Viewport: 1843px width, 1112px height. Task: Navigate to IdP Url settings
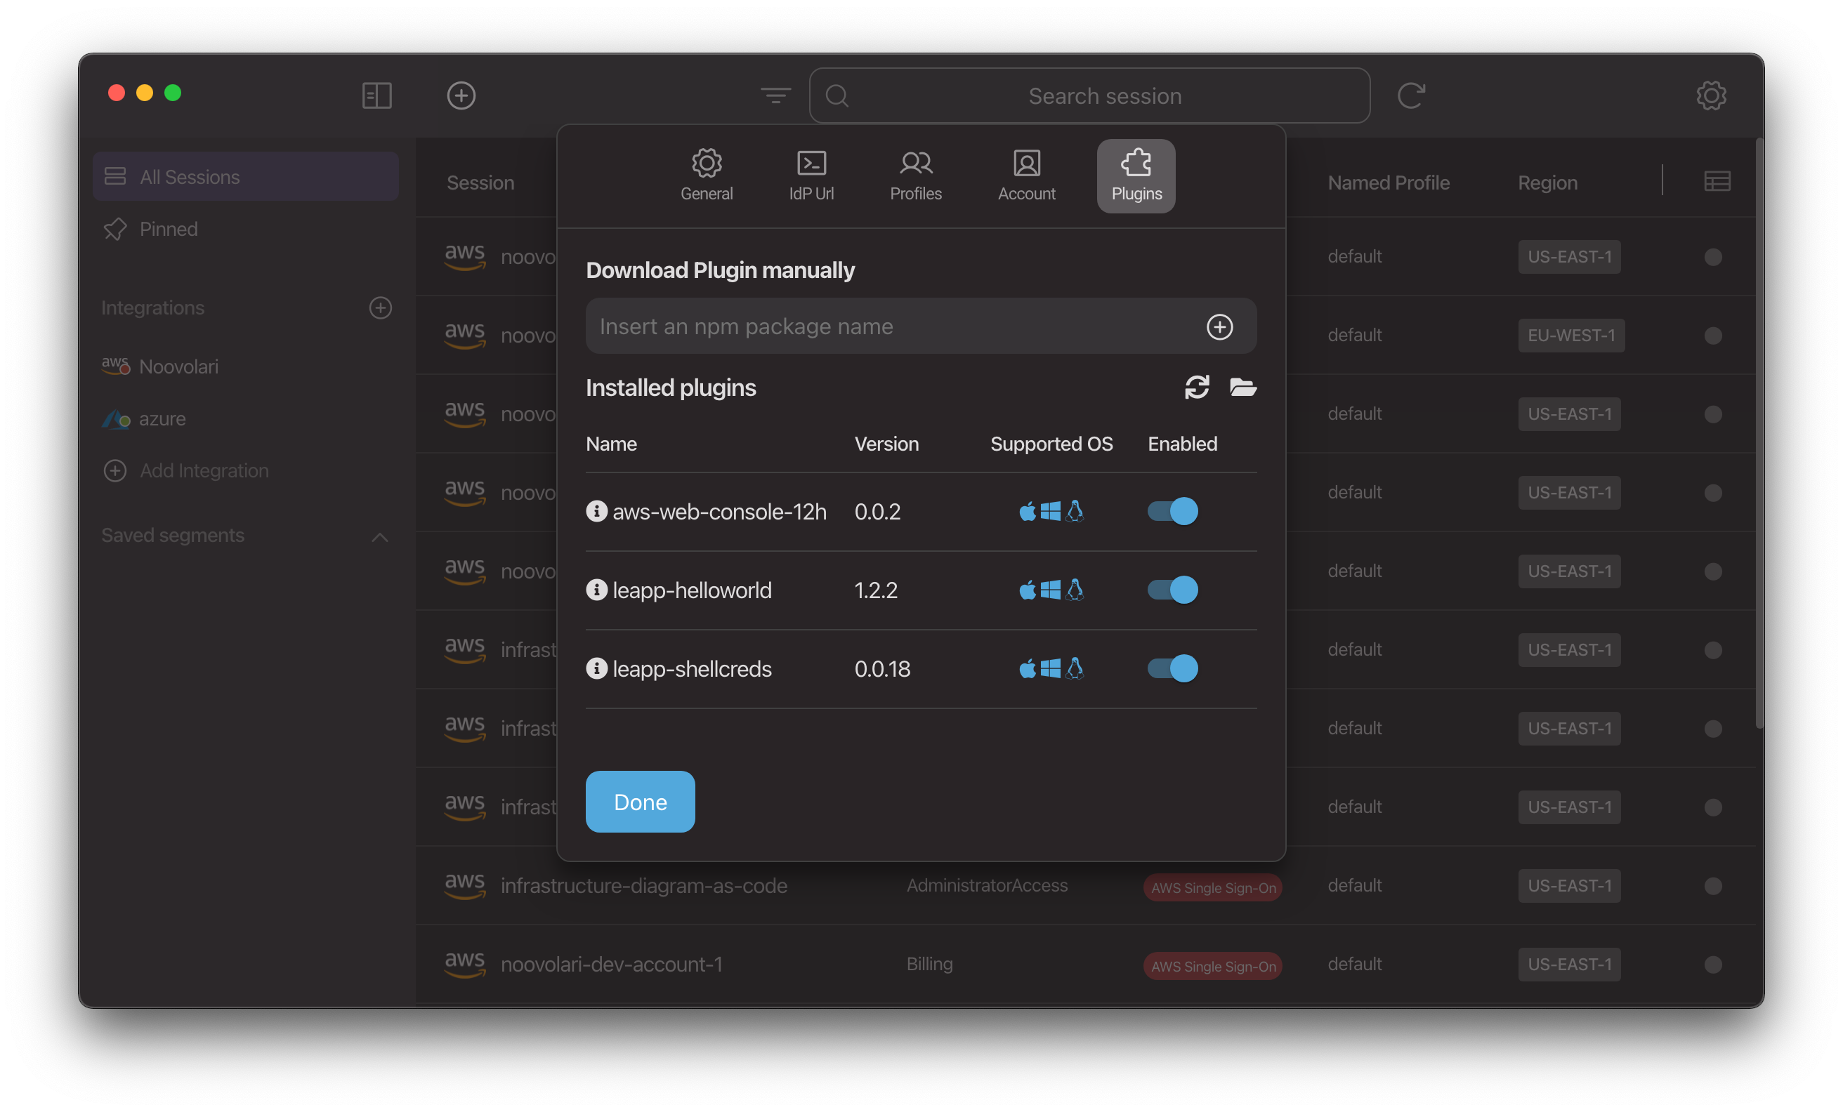tap(811, 171)
